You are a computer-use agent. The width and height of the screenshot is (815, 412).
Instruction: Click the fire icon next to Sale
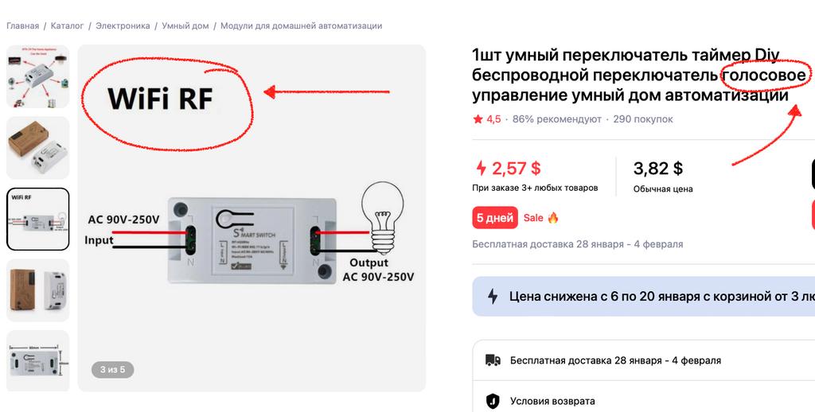(553, 217)
